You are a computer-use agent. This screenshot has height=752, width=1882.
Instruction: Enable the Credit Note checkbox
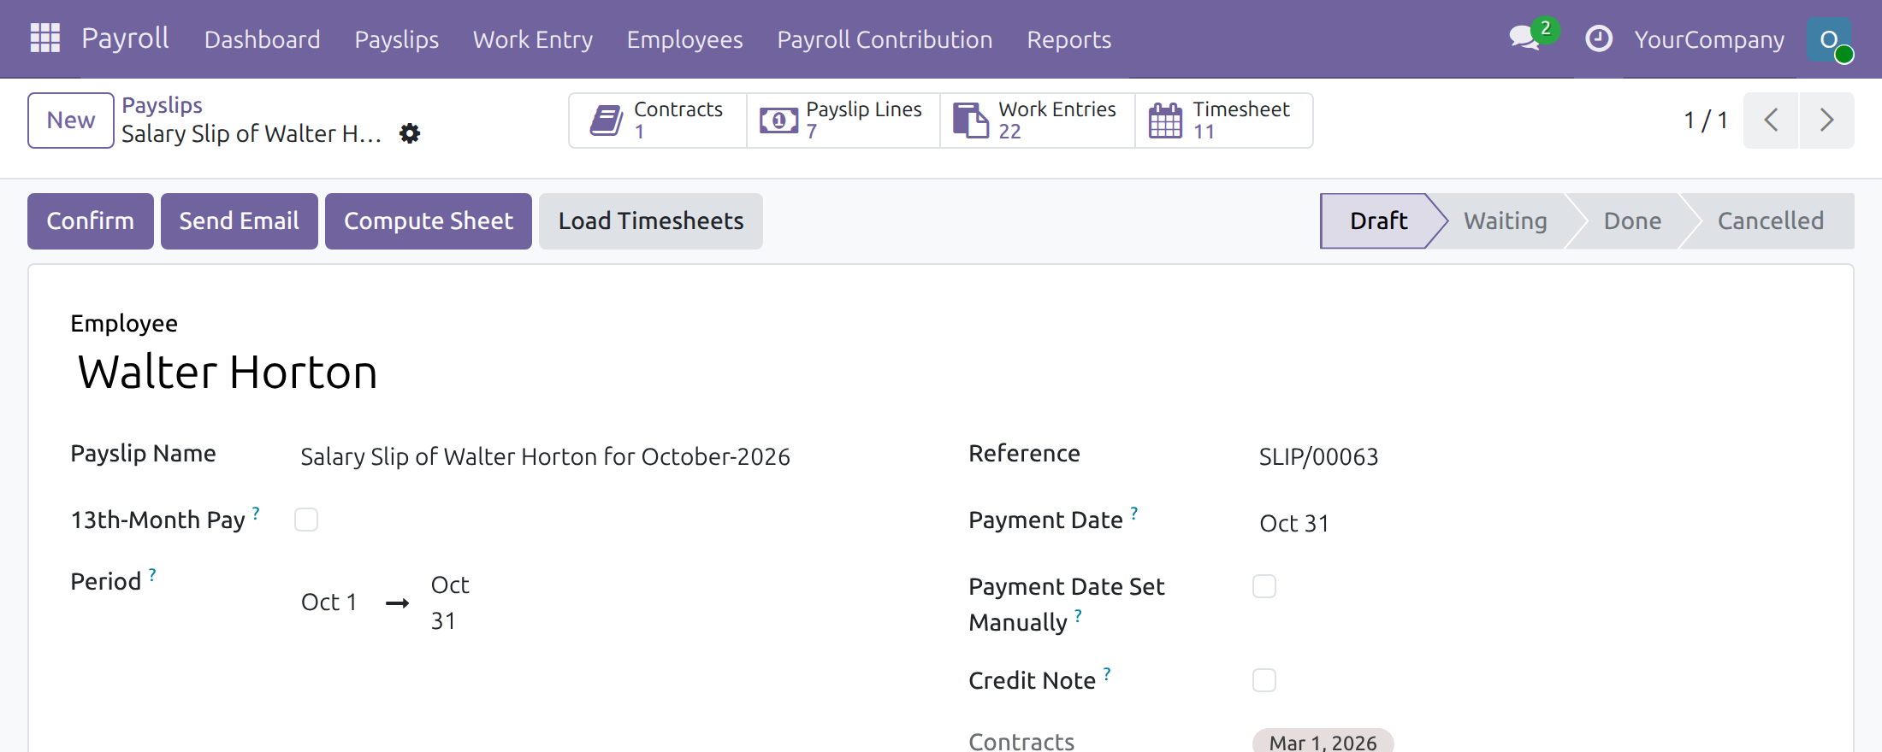click(x=1264, y=680)
